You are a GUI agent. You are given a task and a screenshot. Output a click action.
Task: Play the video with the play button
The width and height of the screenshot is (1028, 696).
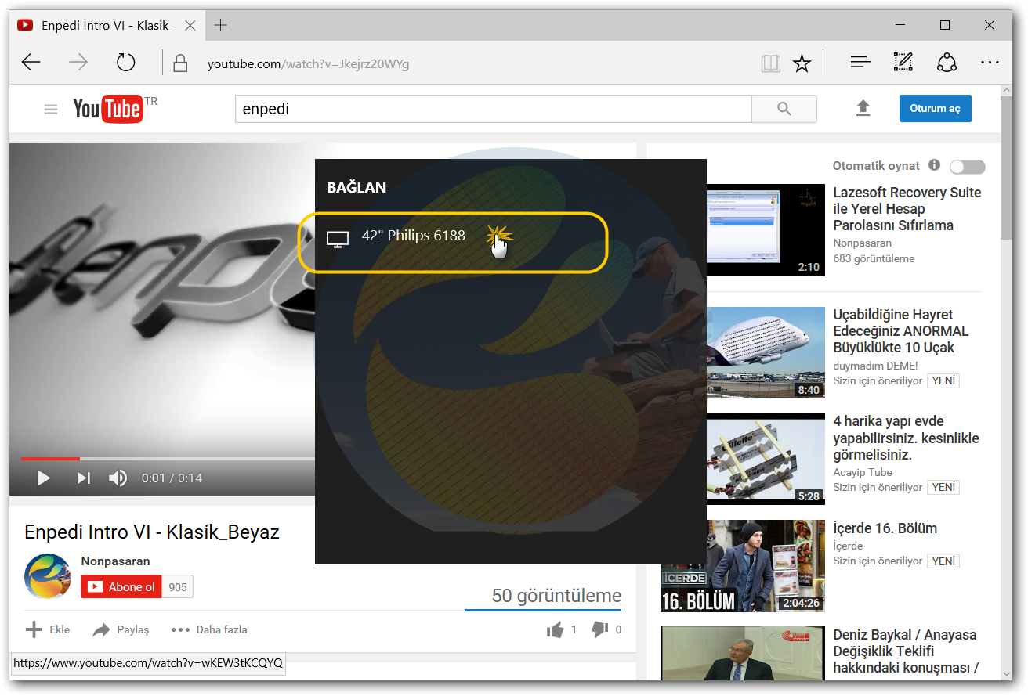44,478
